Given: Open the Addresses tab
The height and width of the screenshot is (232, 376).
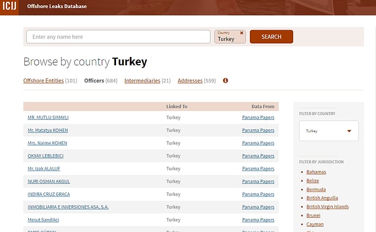Looking at the screenshot, I should click(x=190, y=81).
